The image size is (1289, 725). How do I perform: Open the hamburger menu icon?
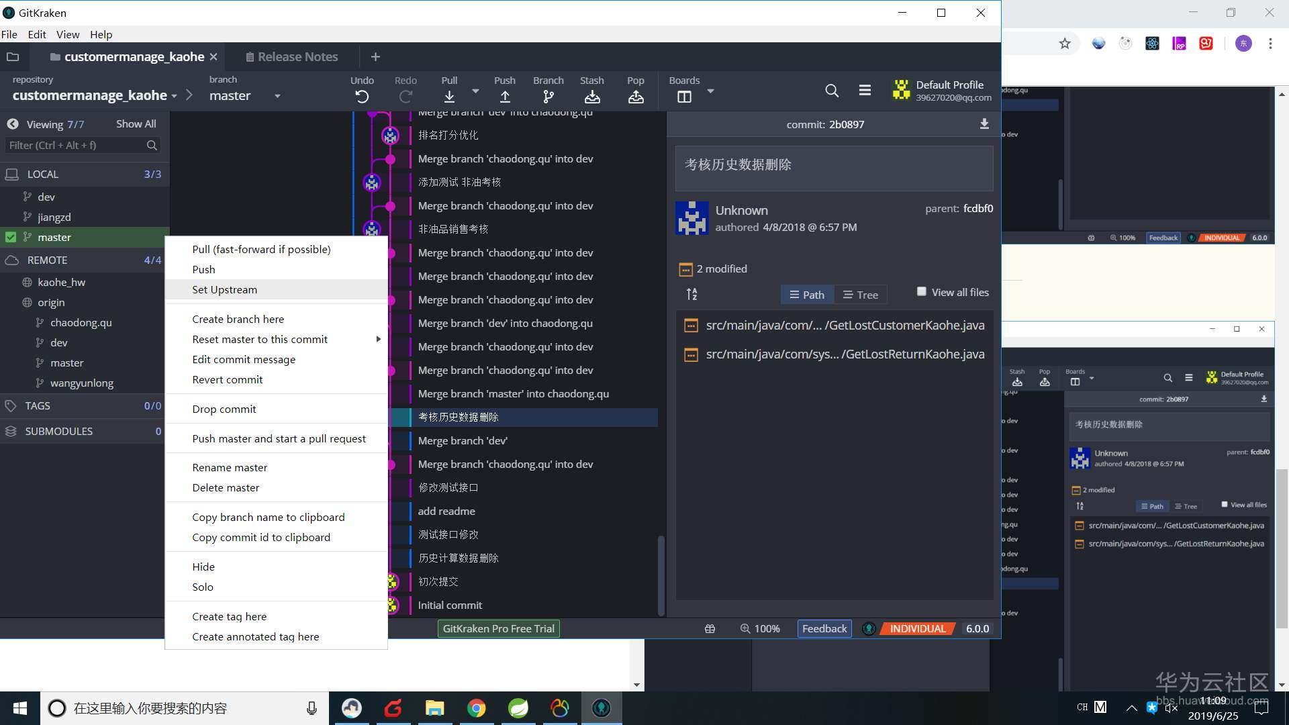coord(865,91)
